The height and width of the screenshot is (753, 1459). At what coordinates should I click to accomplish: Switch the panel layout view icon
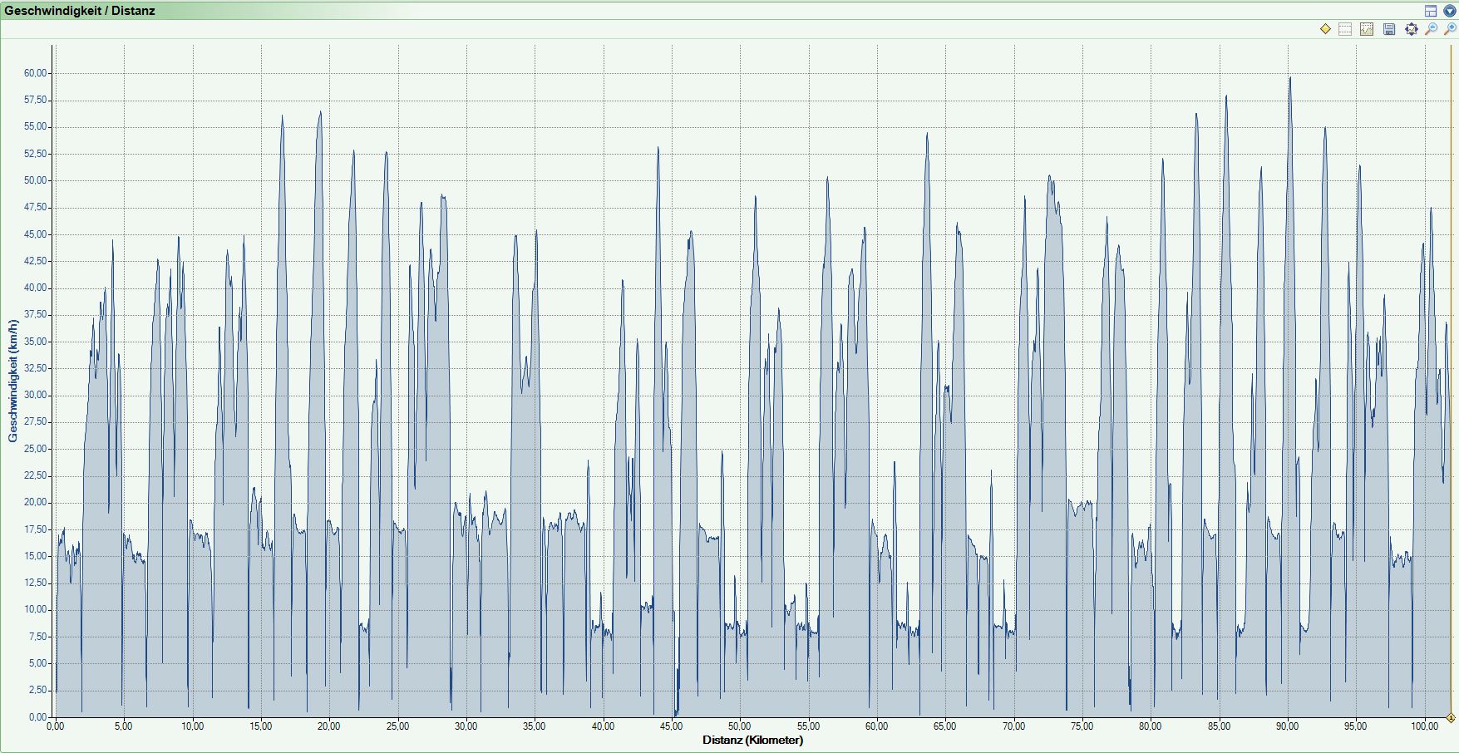point(1431,11)
